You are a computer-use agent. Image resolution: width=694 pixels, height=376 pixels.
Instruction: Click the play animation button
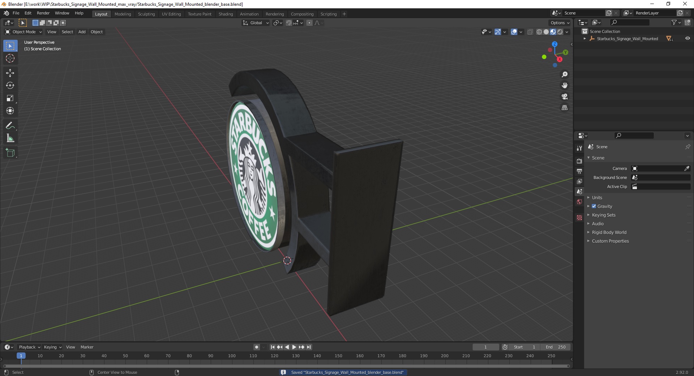click(294, 347)
